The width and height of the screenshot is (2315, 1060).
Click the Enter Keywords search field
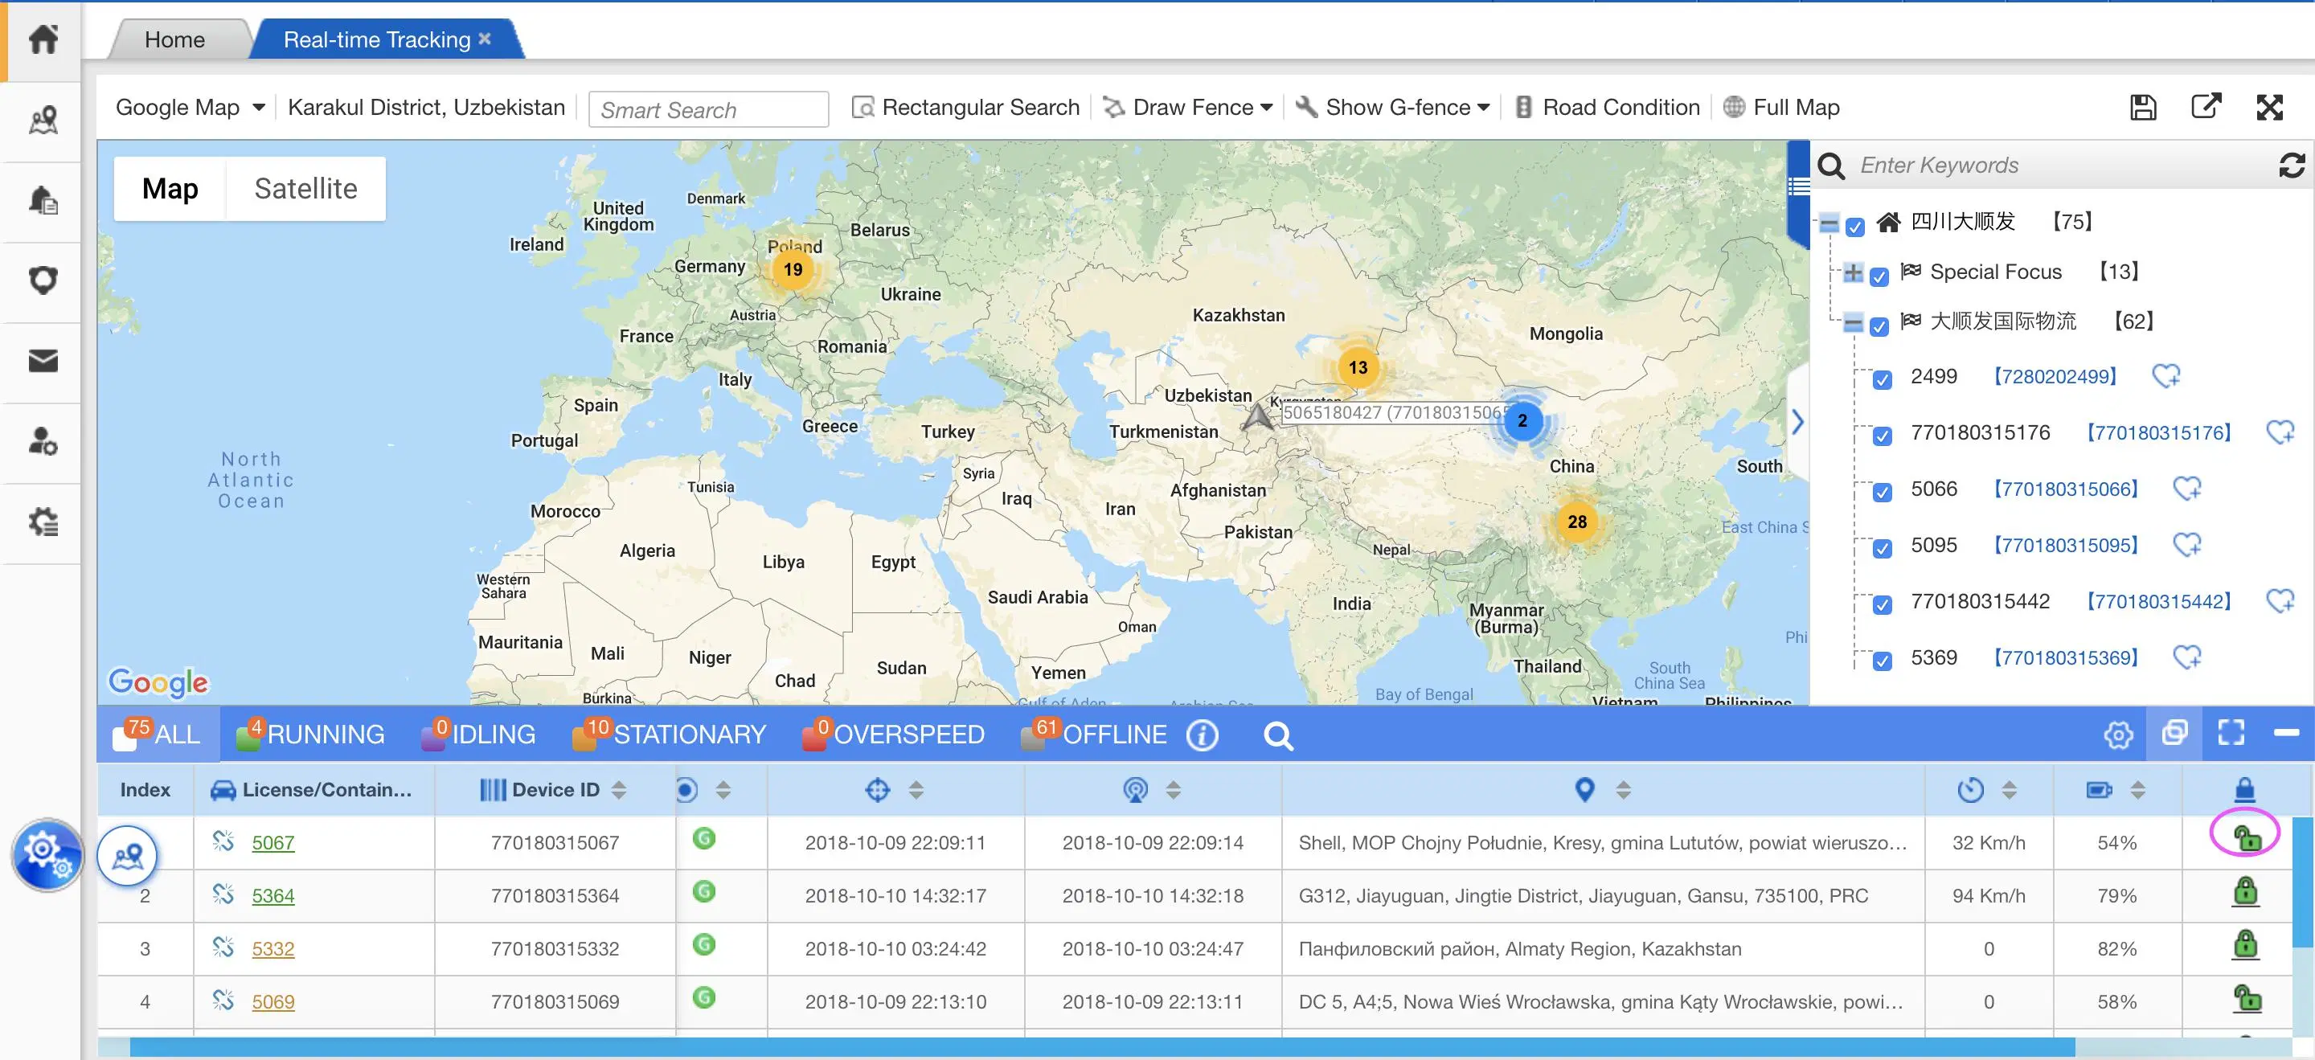(x=2058, y=166)
